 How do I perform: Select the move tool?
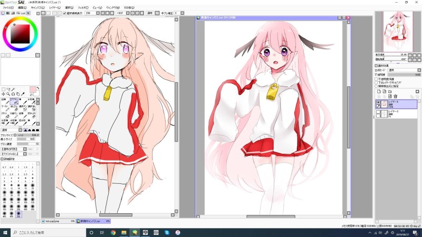pyautogui.click(x=4, y=94)
